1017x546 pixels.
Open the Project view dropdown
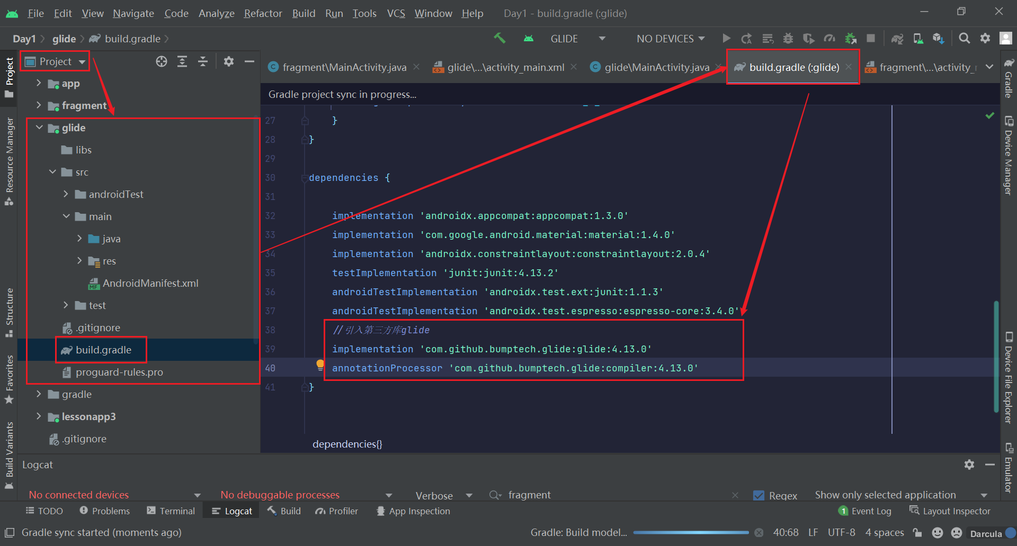coord(55,61)
